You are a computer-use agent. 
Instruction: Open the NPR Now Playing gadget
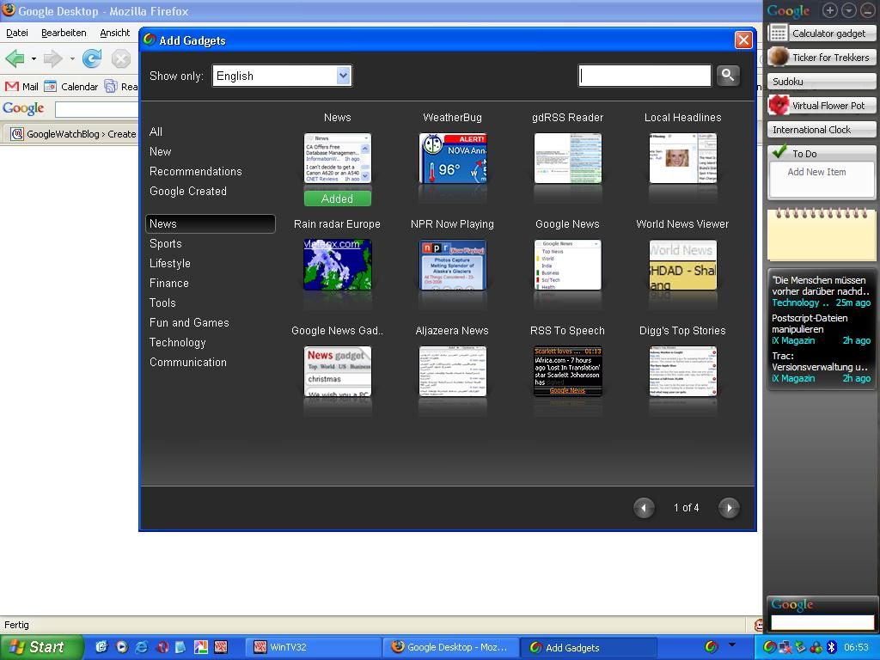pos(452,265)
